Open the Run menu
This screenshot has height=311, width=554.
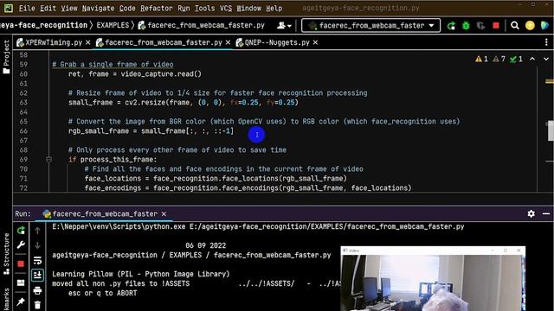coord(184,8)
